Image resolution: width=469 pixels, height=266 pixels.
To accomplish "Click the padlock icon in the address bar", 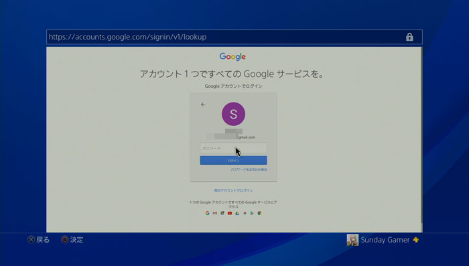I will coord(409,37).
